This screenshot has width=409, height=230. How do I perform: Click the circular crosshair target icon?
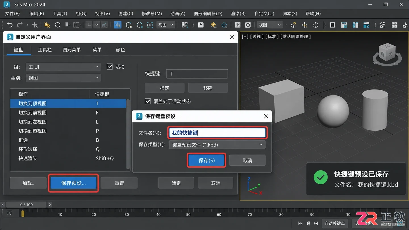pyautogui.click(x=316, y=25)
